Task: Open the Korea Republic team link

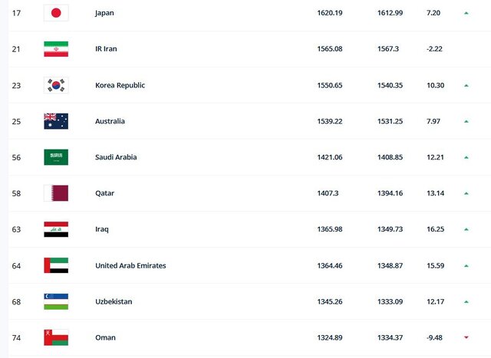Action: point(120,85)
